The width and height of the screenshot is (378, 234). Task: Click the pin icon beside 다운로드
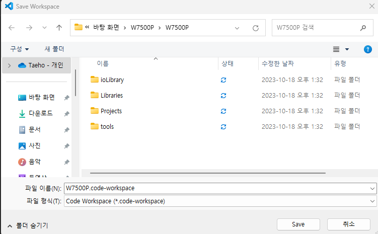pyautogui.click(x=67, y=114)
